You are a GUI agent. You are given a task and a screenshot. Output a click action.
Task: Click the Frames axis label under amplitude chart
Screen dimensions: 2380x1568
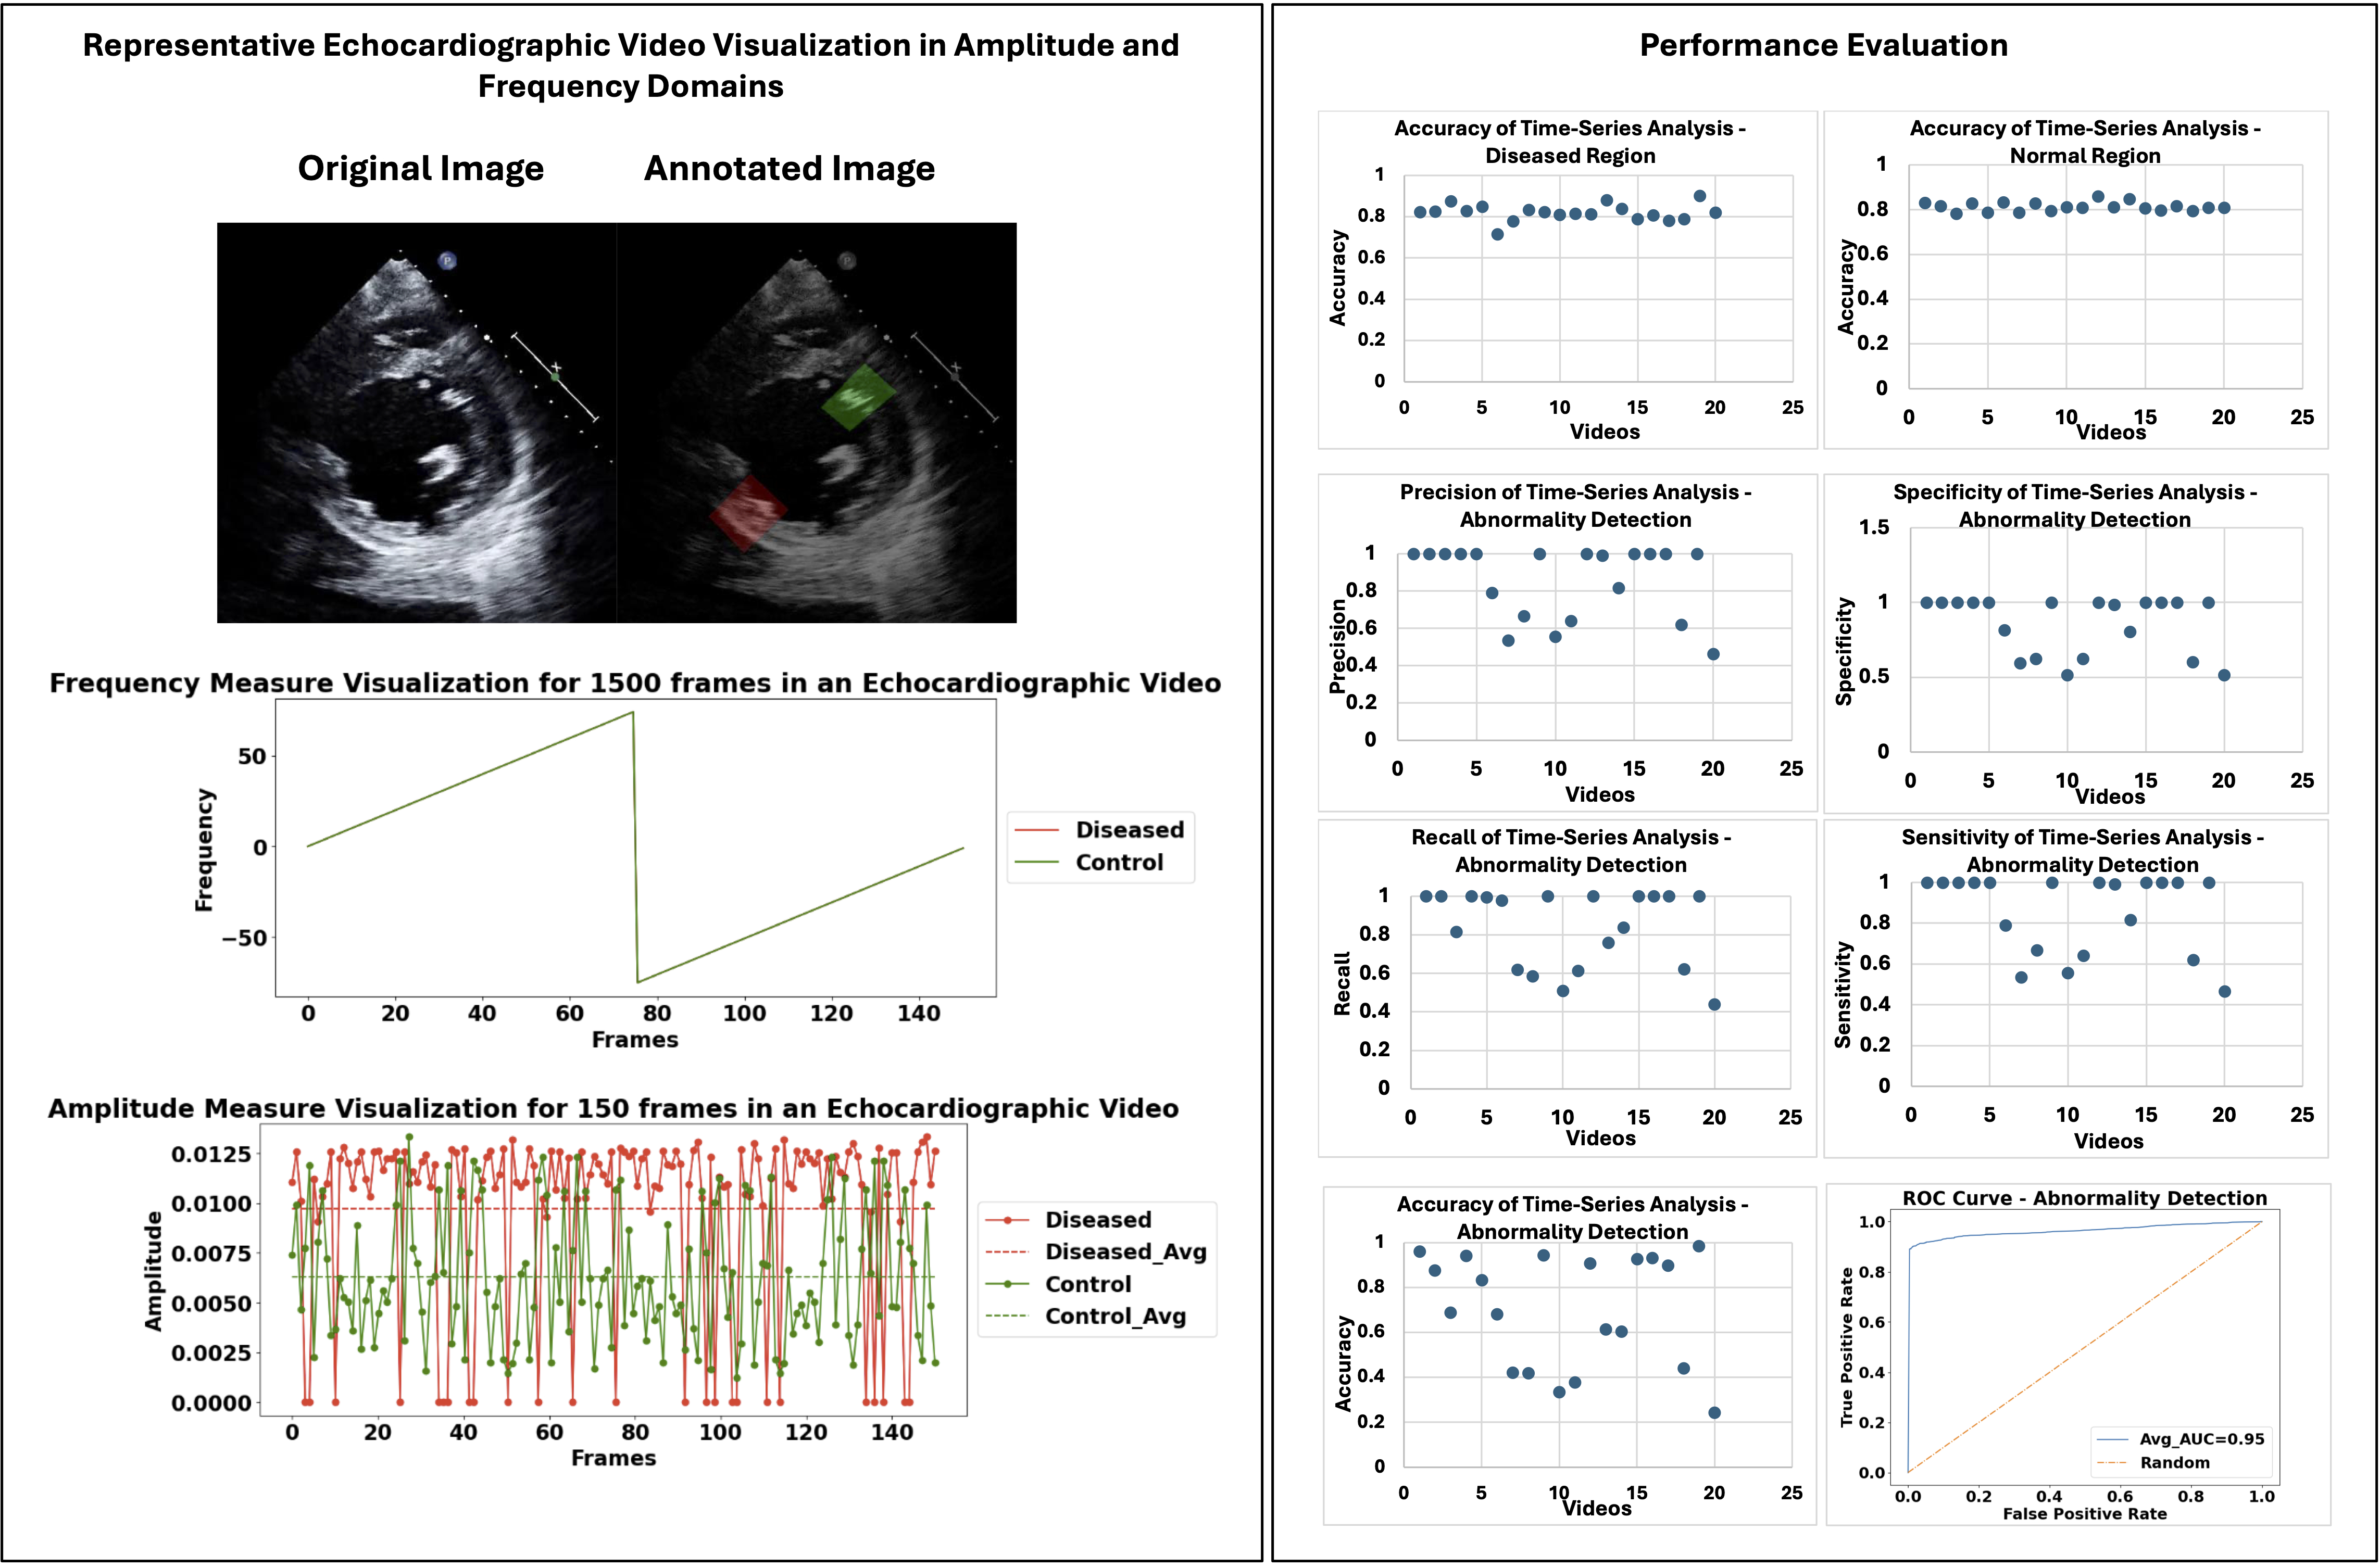(613, 1458)
